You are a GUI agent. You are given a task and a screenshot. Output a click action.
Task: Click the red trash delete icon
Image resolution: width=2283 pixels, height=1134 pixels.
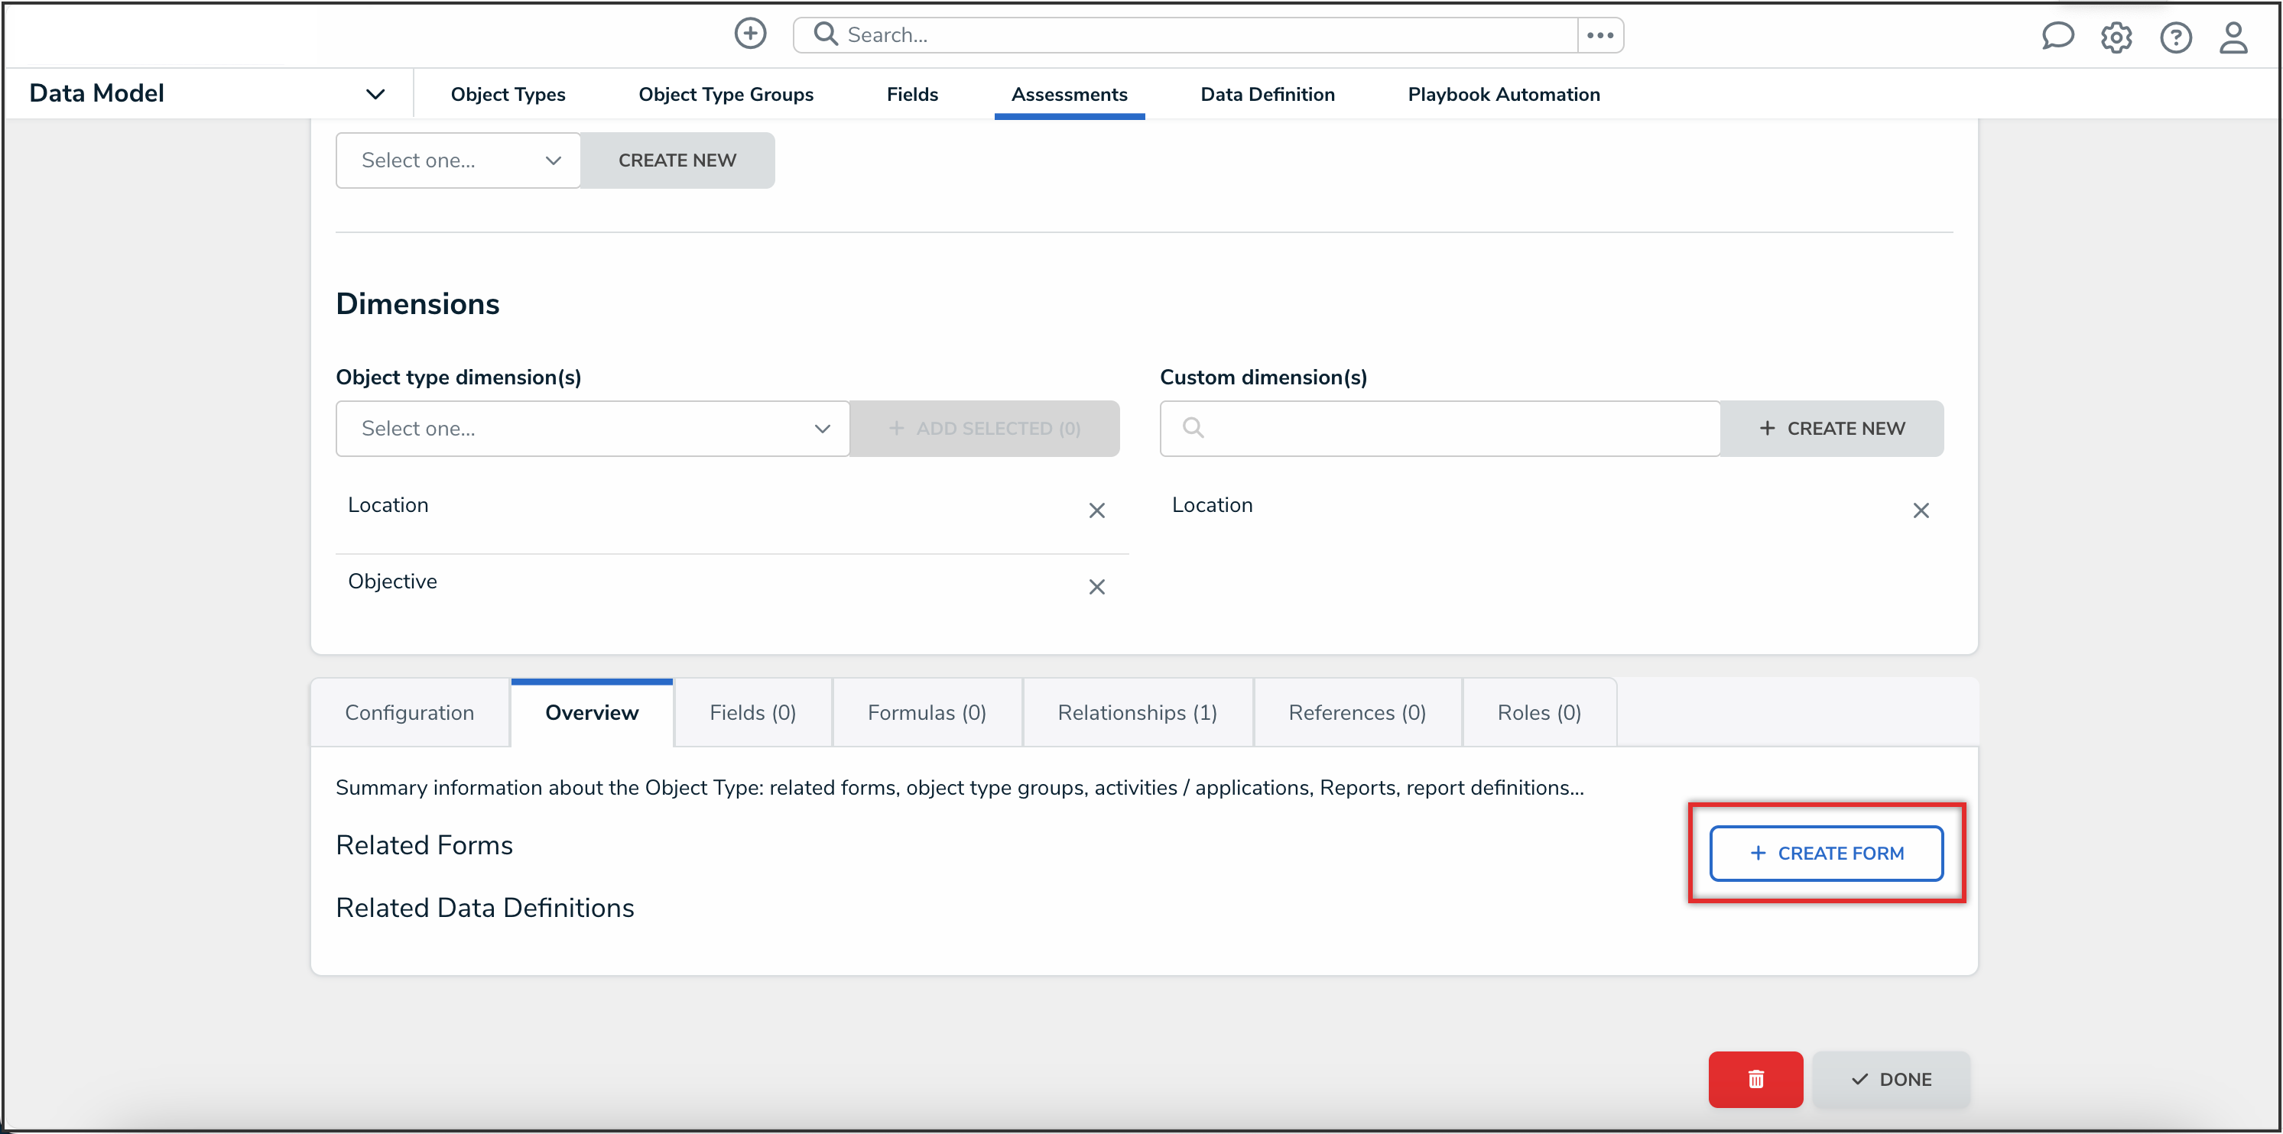(1755, 1079)
